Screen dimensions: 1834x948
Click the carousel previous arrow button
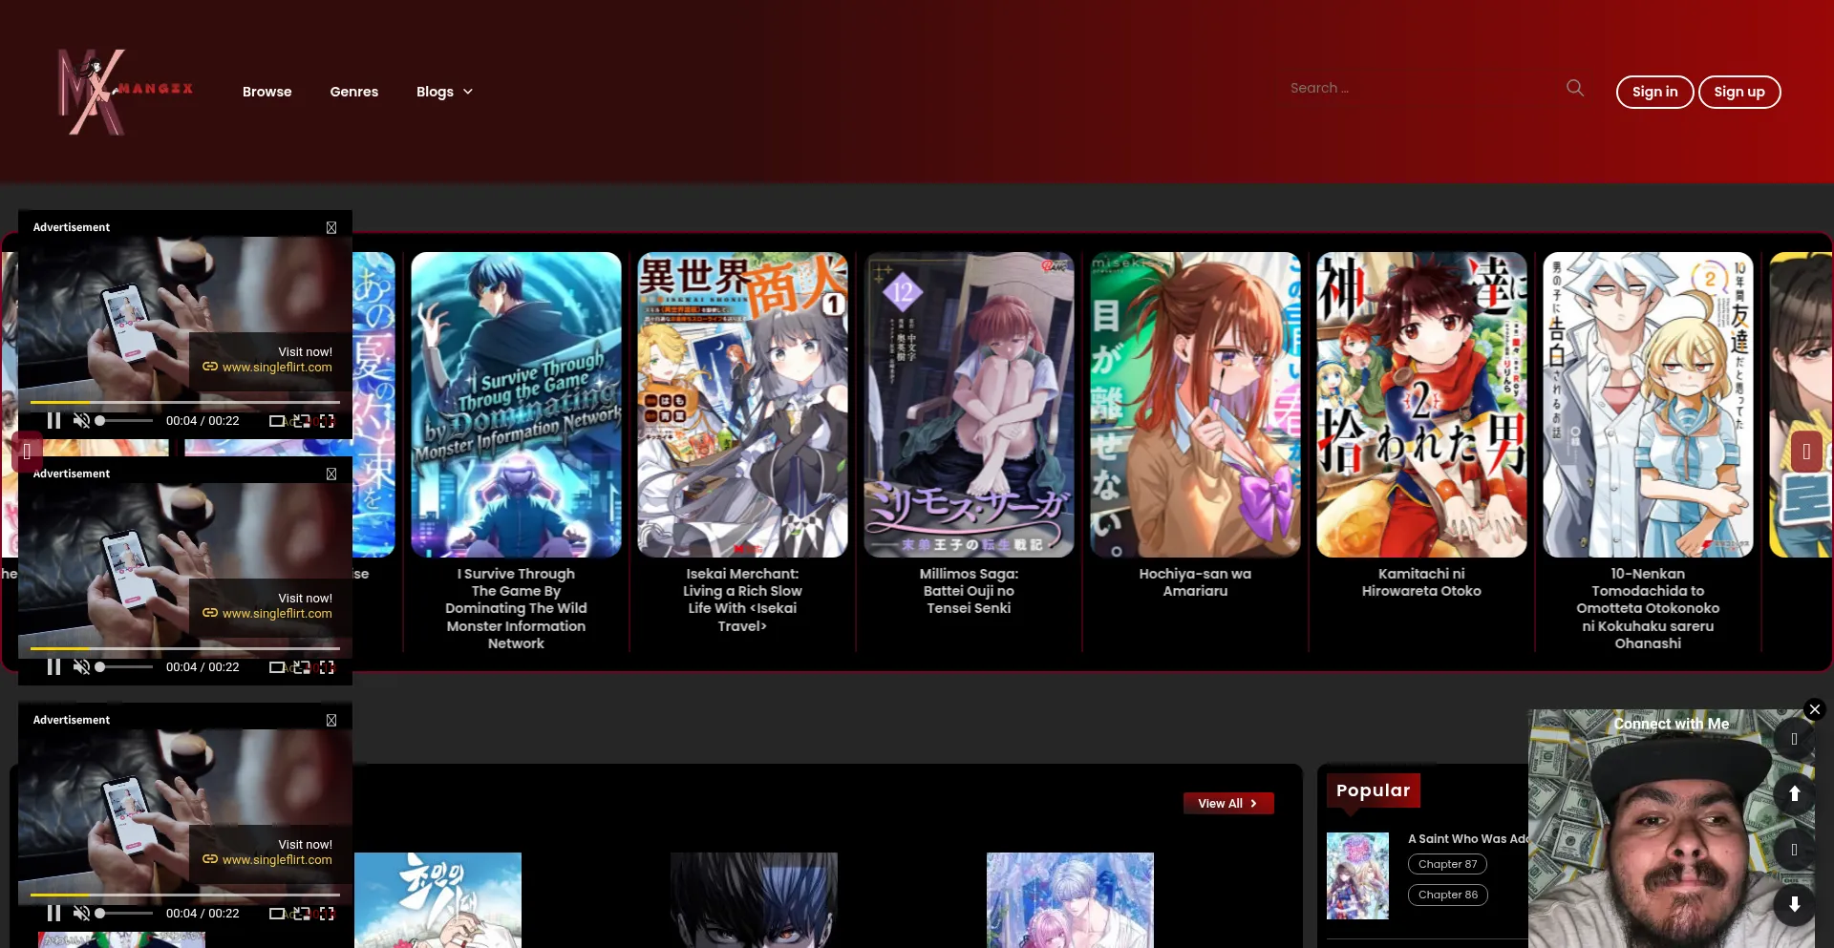tap(27, 452)
